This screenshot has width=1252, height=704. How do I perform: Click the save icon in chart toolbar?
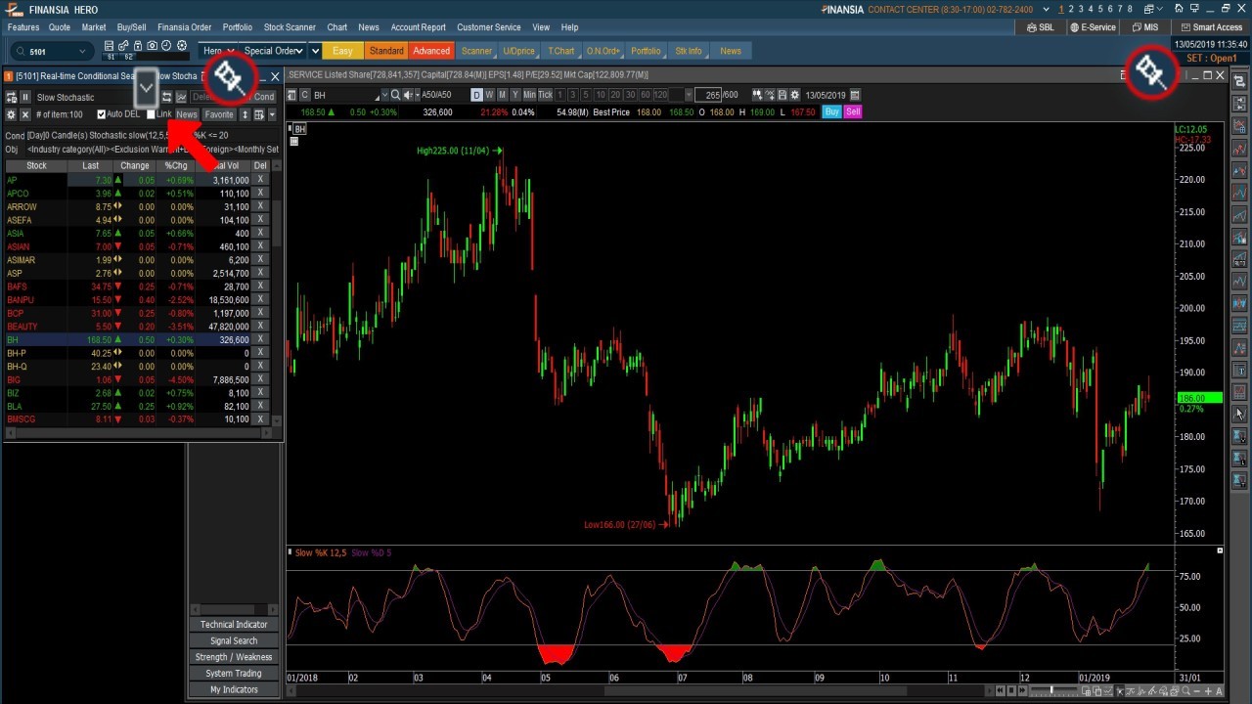(782, 95)
